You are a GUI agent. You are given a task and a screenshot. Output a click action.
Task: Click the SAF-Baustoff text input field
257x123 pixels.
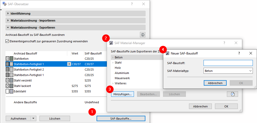click(x=228, y=63)
